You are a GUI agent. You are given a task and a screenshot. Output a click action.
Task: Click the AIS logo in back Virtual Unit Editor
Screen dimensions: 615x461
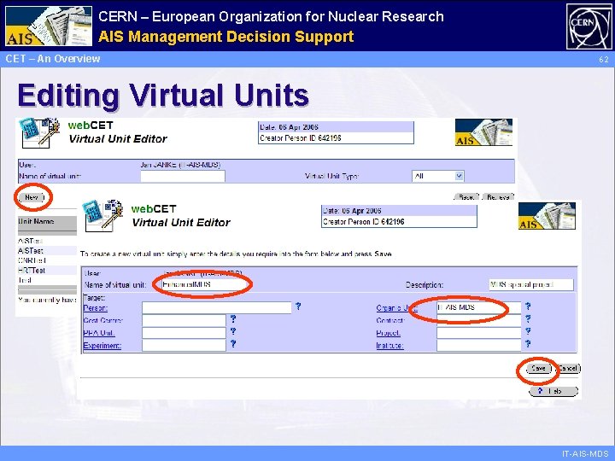point(483,132)
